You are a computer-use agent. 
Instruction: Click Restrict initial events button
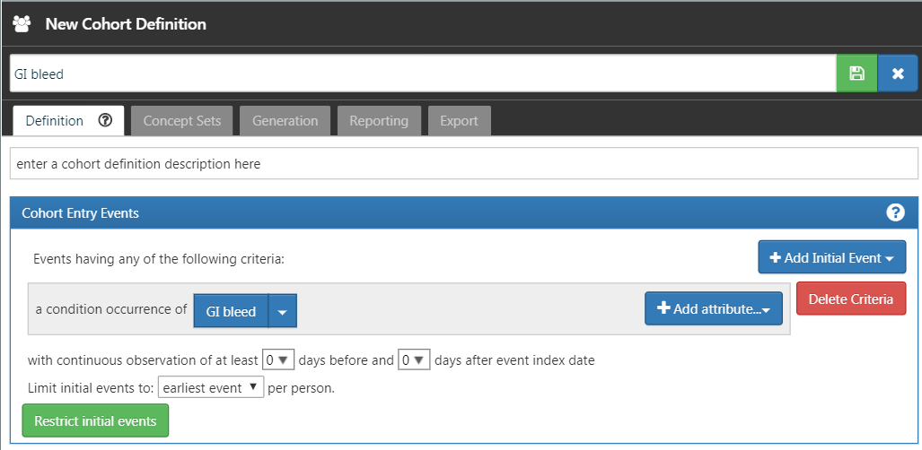tap(95, 420)
